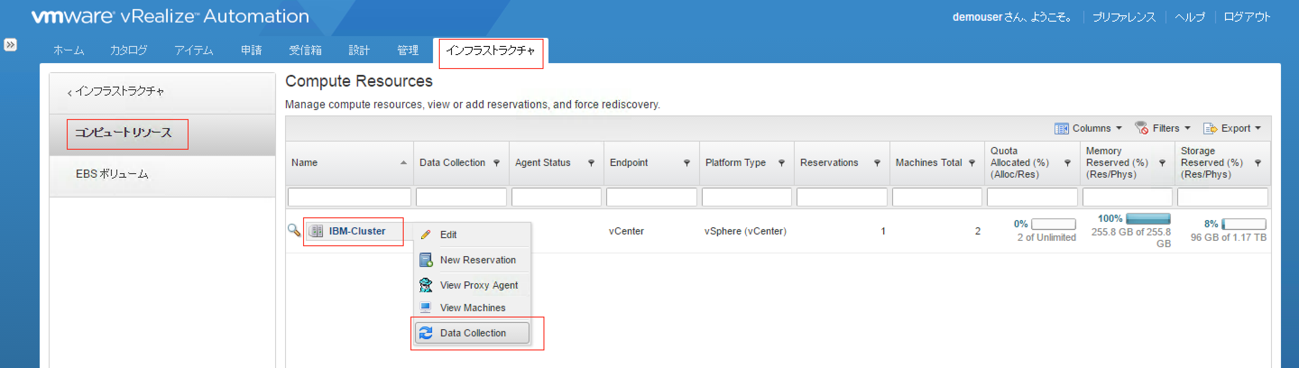This screenshot has width=1299, height=368.
Task: Open filter icon on Endpoint column
Action: (x=686, y=163)
